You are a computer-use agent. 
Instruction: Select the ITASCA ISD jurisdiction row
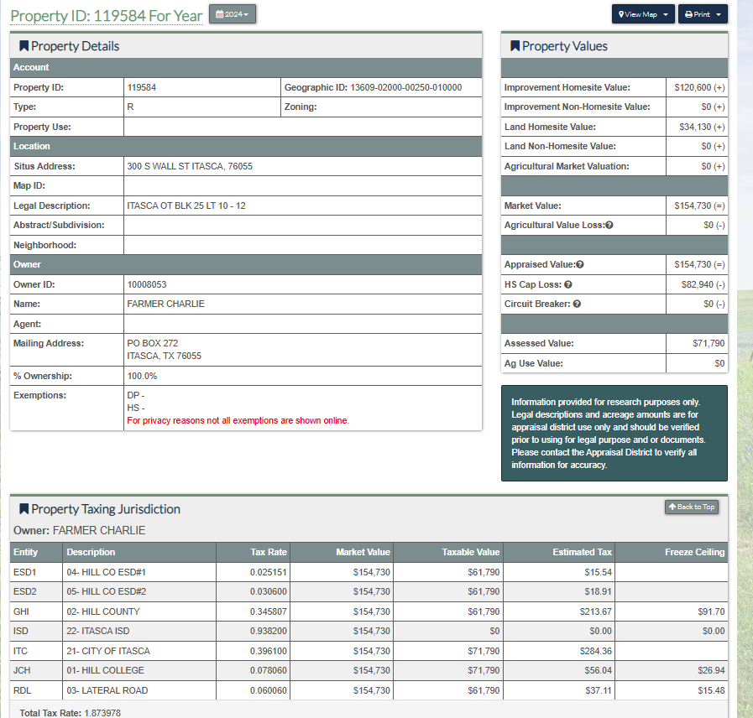98,631
